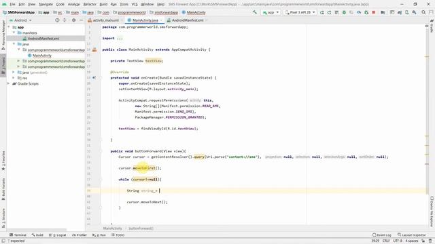This screenshot has width=435, height=244.
Task: Open the Build tool window
Action: [x=37, y=235]
